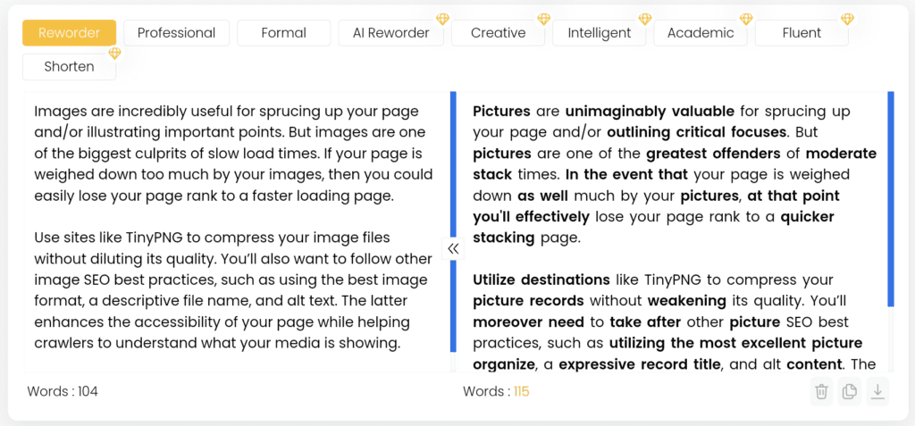
Task: Choose the Academic mode button
Action: (x=701, y=33)
